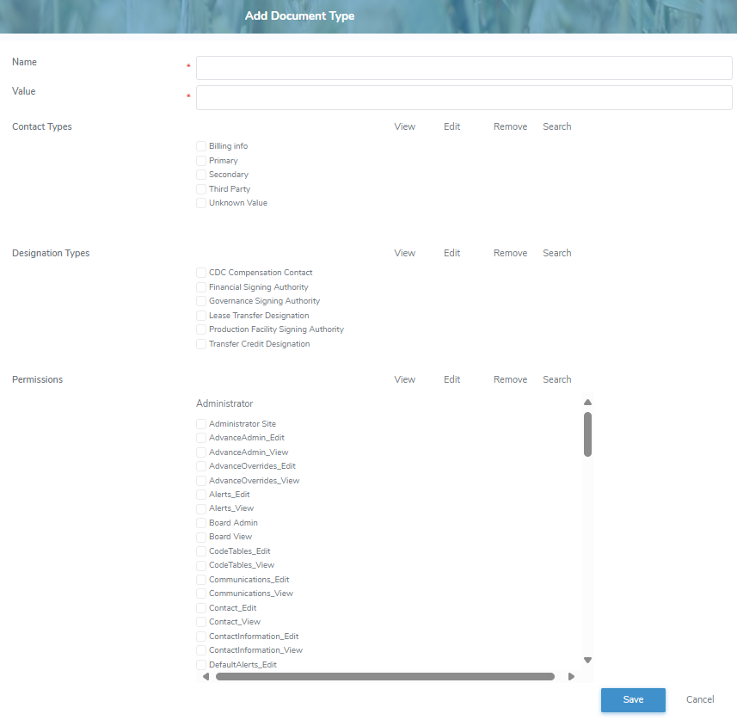The height and width of the screenshot is (726, 737).
Task: Check the Billing info contact type
Action: (x=201, y=146)
